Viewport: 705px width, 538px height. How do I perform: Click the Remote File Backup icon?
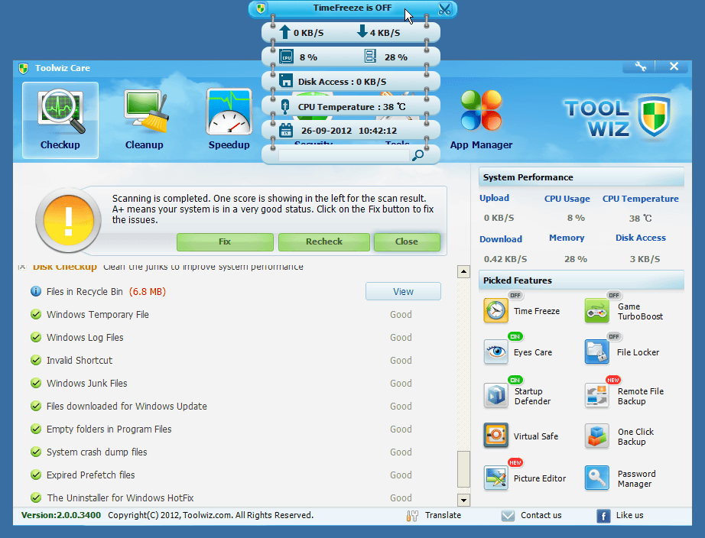[x=597, y=395]
